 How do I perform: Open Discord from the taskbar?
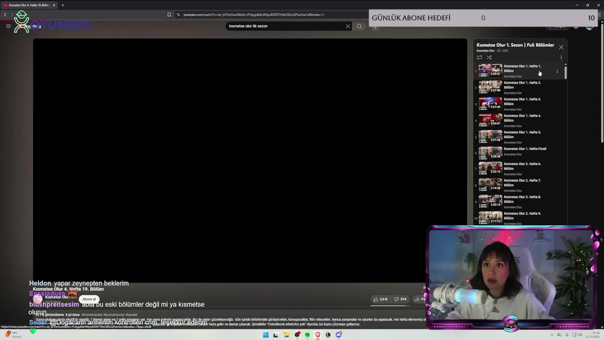click(338, 335)
